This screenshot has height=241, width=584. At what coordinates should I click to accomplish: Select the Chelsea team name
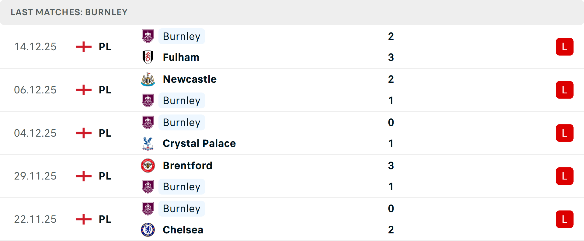(x=183, y=230)
